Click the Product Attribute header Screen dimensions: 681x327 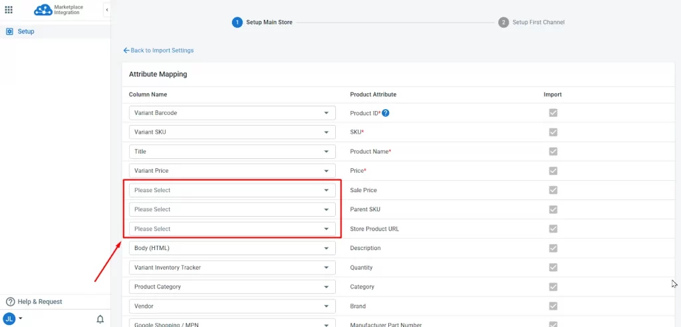pyautogui.click(x=373, y=94)
